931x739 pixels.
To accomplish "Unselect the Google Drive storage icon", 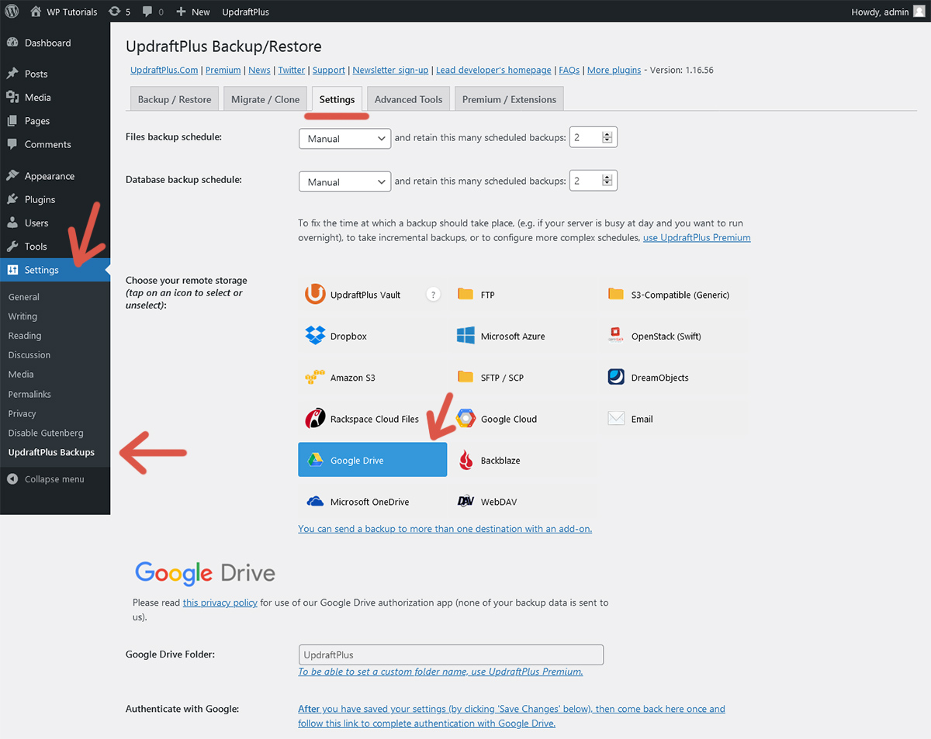I will pos(315,460).
